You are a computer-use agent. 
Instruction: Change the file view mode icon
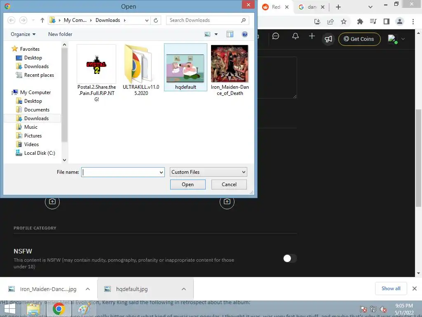[207, 34]
